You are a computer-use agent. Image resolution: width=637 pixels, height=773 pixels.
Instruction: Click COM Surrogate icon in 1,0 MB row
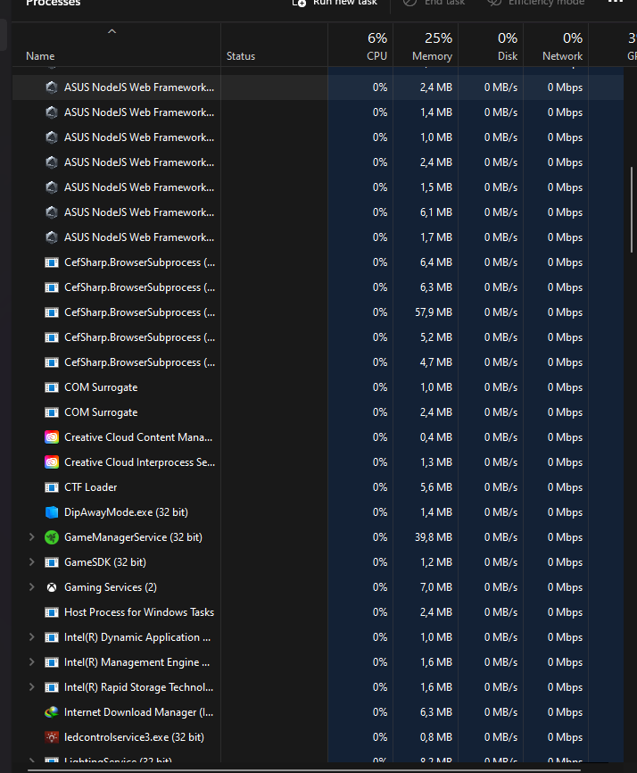(x=52, y=387)
